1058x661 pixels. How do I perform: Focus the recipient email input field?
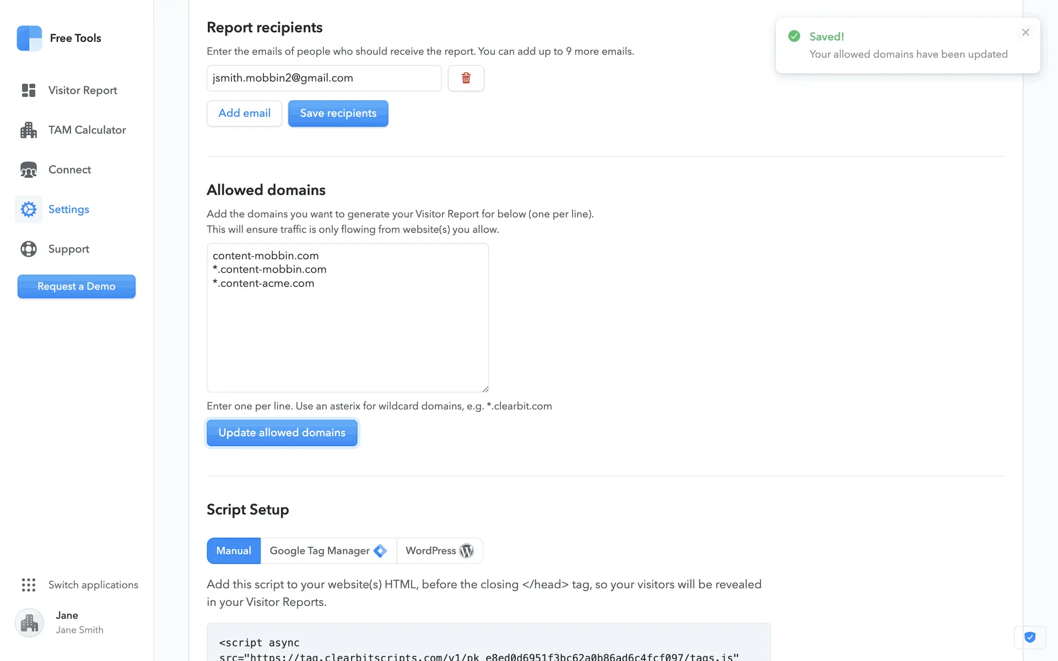click(323, 78)
